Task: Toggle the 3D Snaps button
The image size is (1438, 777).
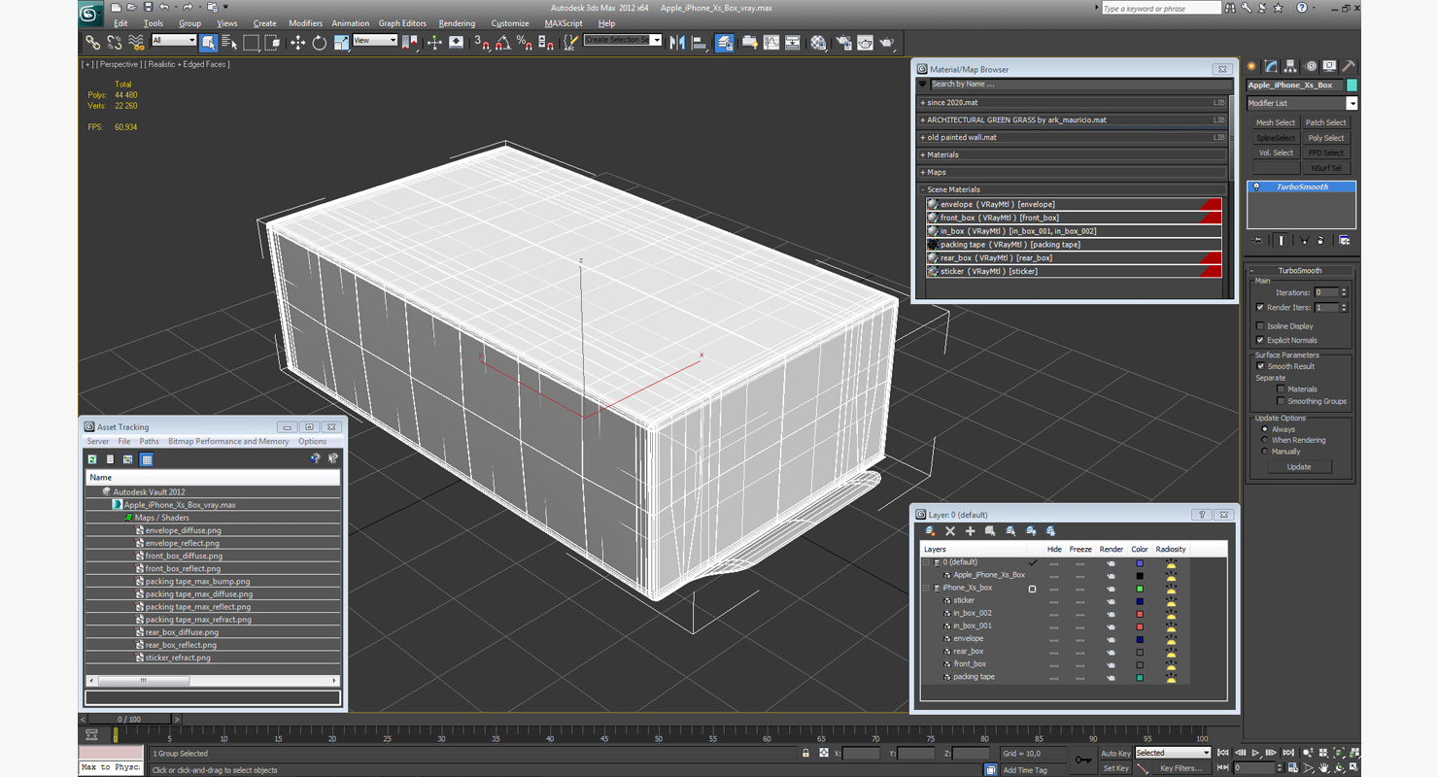Action: click(482, 43)
